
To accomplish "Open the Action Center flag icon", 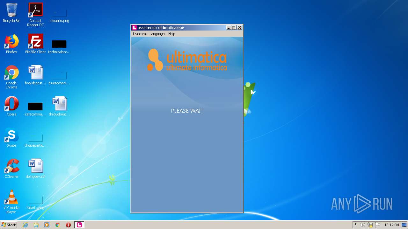I will click(378, 225).
